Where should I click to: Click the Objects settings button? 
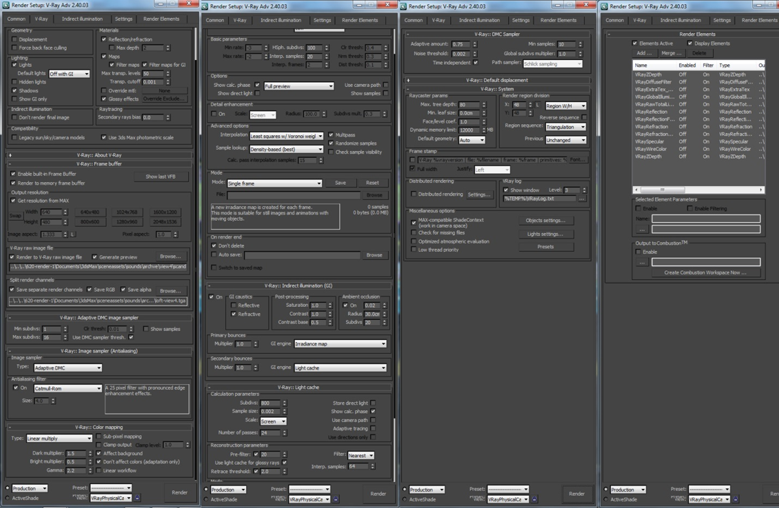point(545,221)
